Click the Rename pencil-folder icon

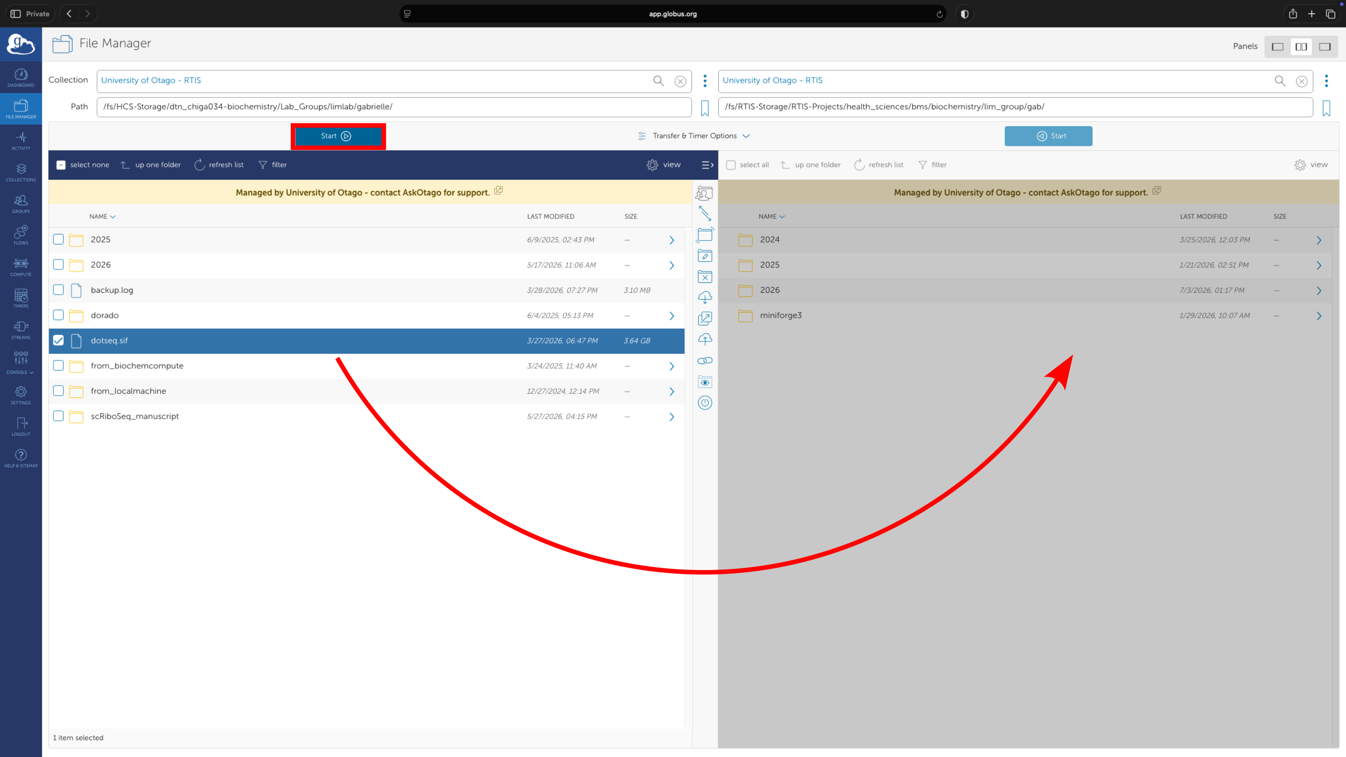click(x=705, y=256)
